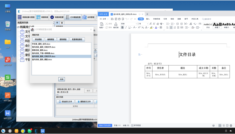Open the 文件 menu dropdown arrow
The height and width of the screenshot is (134, 235).
point(108,19)
